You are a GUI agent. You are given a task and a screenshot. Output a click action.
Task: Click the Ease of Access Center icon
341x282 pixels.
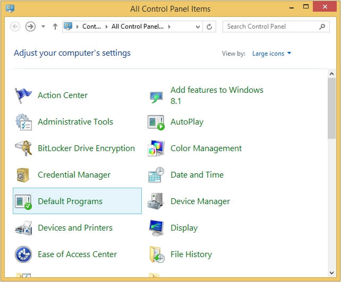click(x=23, y=254)
